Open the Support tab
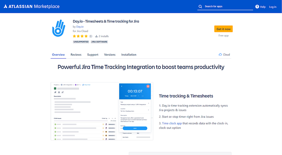The image size is (282, 155). 93,55
